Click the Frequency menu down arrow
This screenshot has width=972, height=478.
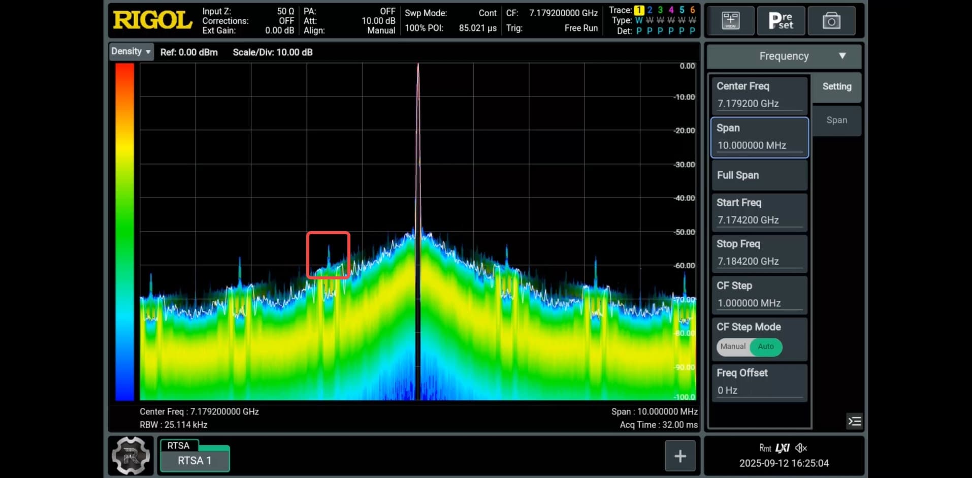[843, 56]
